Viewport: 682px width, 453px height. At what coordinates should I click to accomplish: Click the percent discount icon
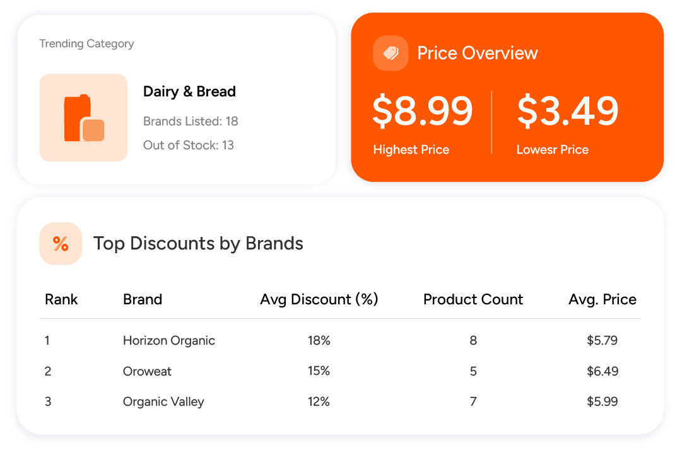[x=61, y=244]
